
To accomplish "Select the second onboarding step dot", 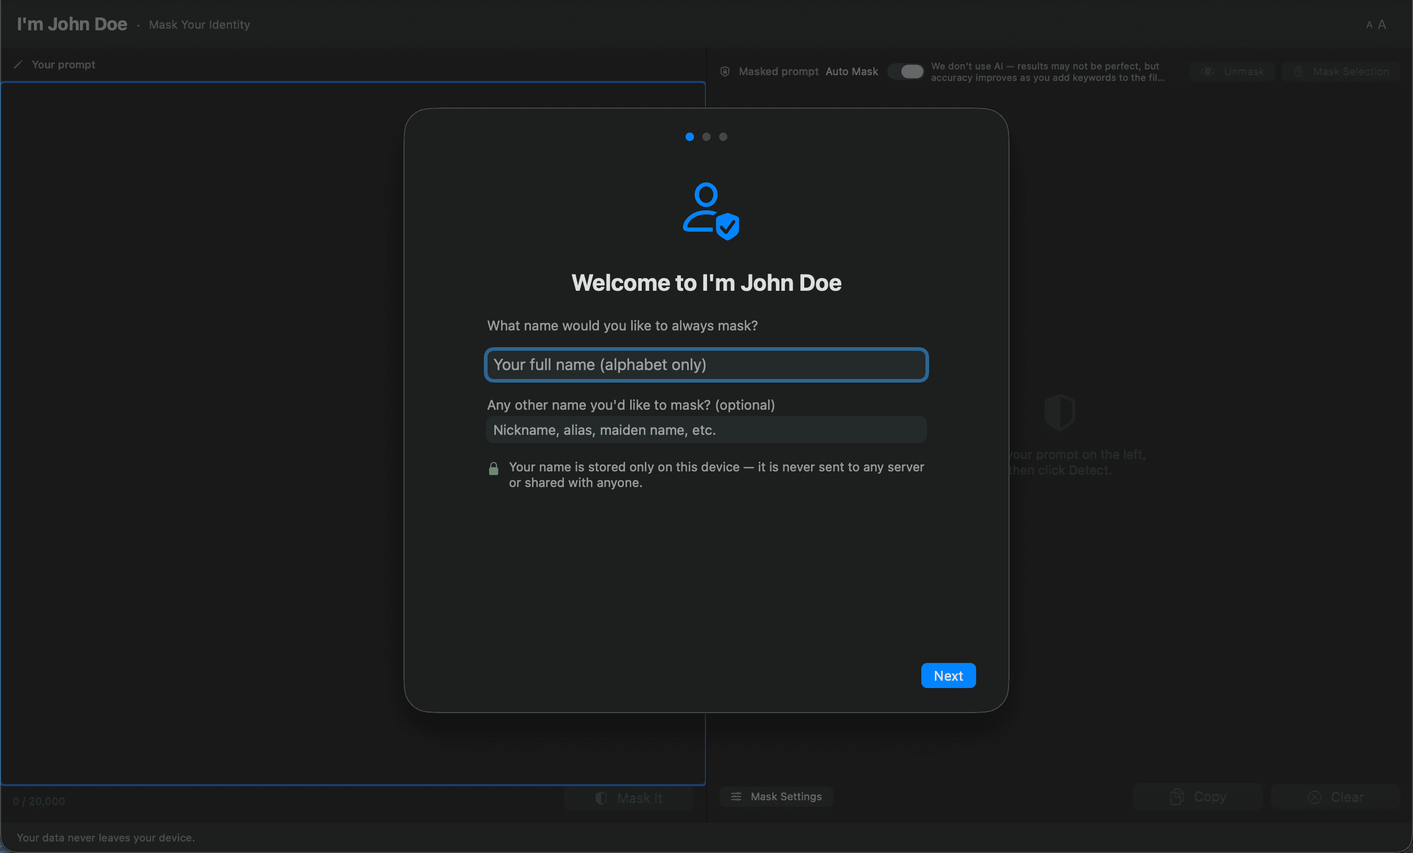I will [706, 136].
